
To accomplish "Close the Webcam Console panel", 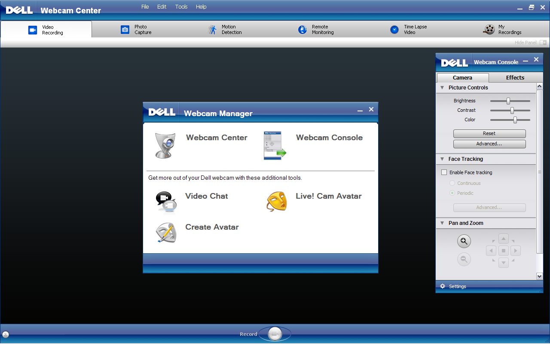I will 536,59.
